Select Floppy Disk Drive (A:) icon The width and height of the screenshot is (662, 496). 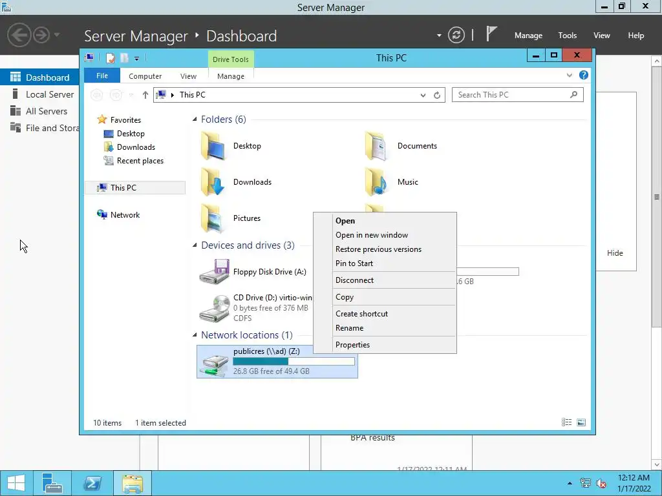pos(214,272)
